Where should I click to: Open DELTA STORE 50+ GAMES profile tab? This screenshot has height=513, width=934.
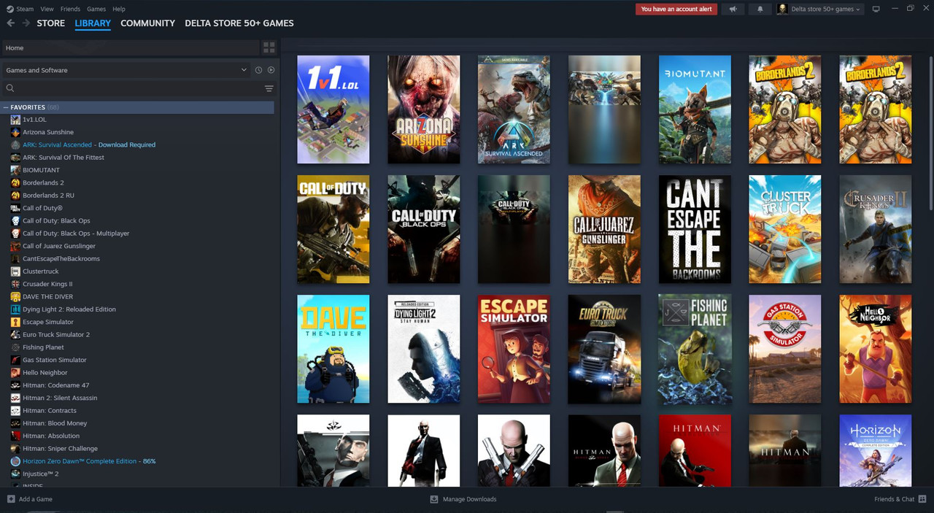239,23
